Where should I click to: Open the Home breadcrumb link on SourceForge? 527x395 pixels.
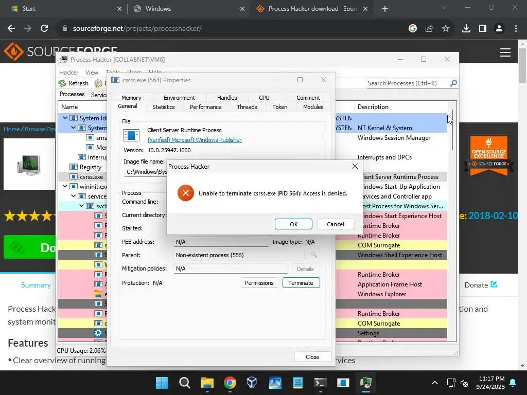(x=11, y=129)
